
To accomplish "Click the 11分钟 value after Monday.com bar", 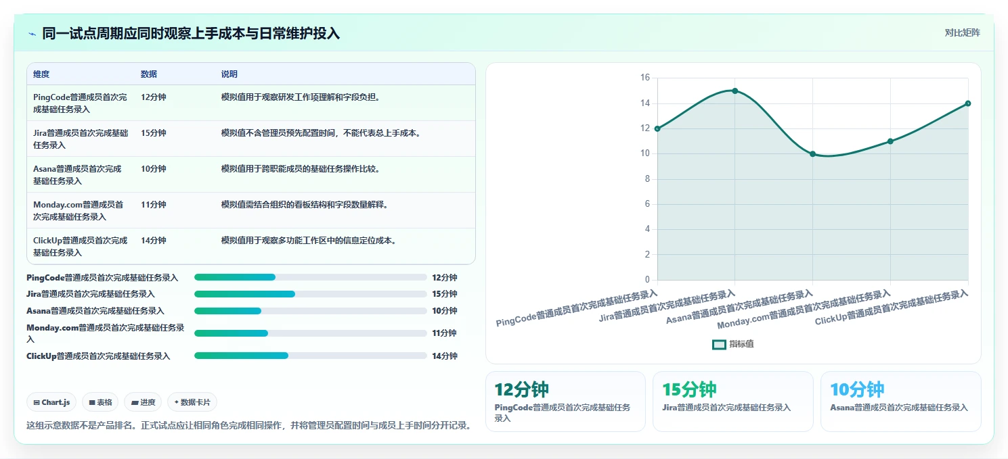I will tap(445, 333).
